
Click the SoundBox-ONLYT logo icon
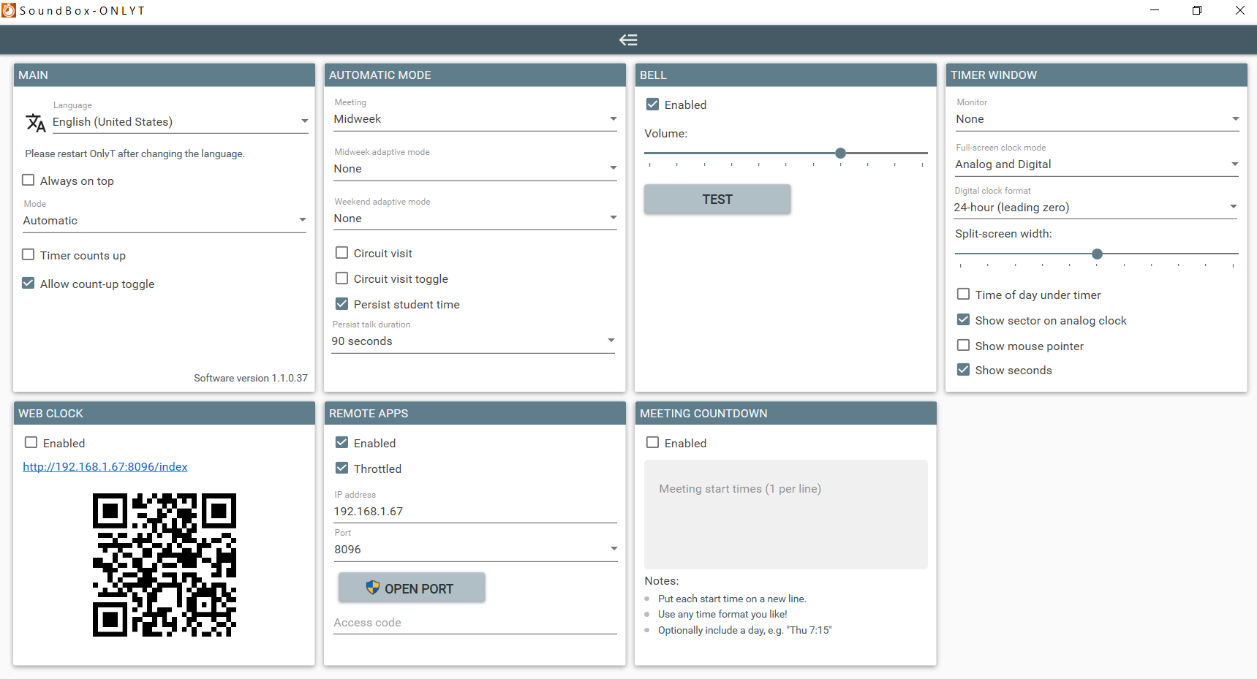tap(10, 10)
